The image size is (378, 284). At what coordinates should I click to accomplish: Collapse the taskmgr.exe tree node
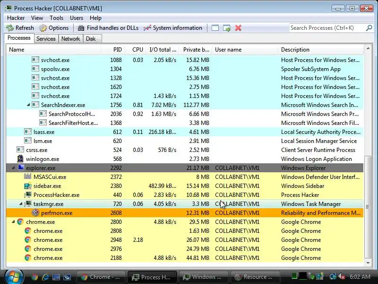coord(21,204)
